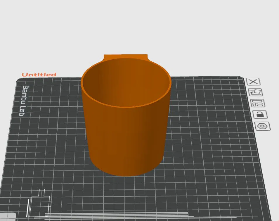Click the cup's front rim edge
The height and width of the screenshot is (221, 279).
[126, 107]
